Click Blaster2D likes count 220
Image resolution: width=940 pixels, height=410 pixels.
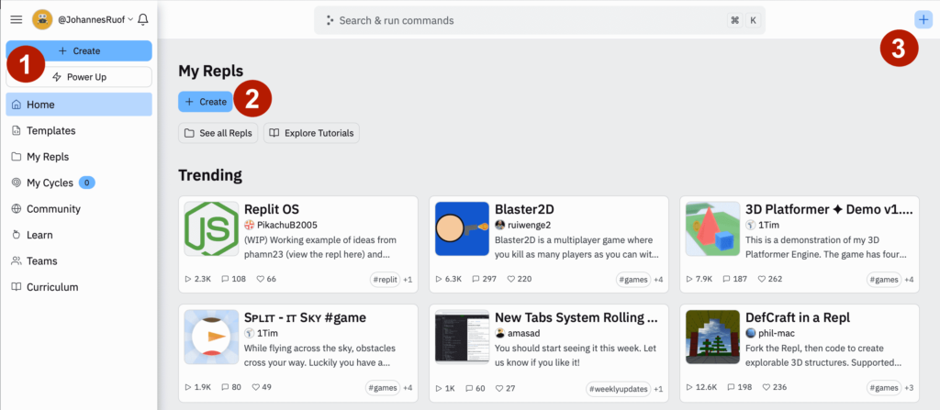point(520,280)
